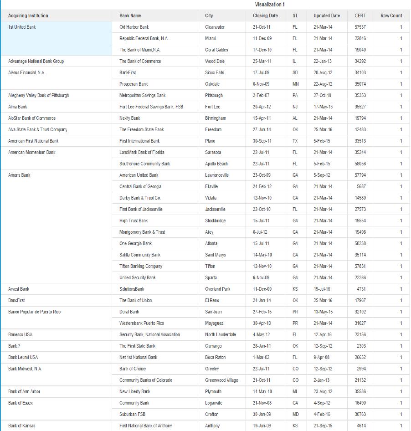
Task: Click the BankFirst cell
Action: click(155, 72)
